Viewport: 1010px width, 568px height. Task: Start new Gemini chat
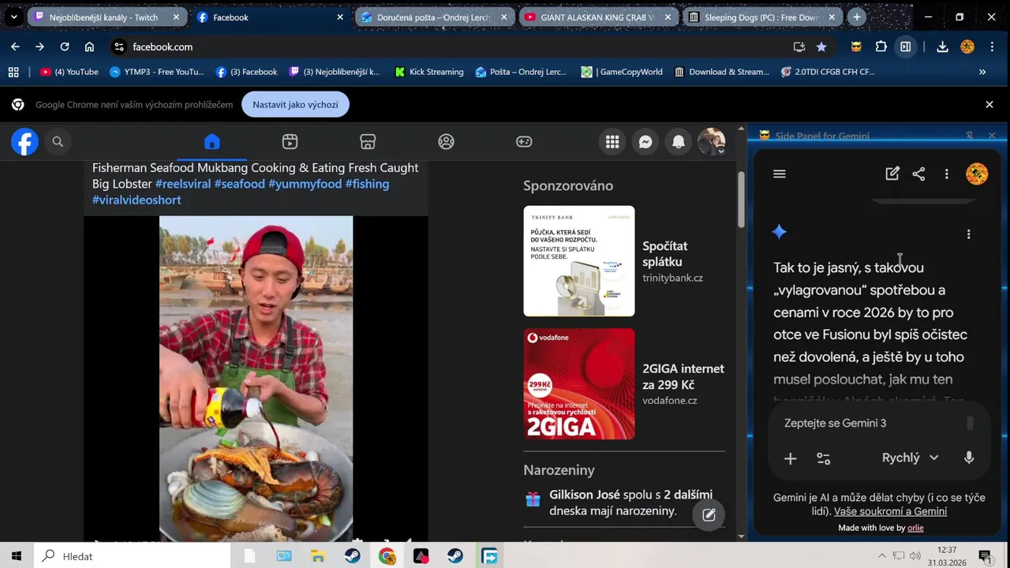(x=892, y=174)
